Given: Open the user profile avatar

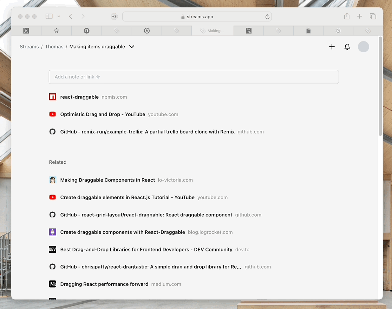Looking at the screenshot, I should pos(363,47).
